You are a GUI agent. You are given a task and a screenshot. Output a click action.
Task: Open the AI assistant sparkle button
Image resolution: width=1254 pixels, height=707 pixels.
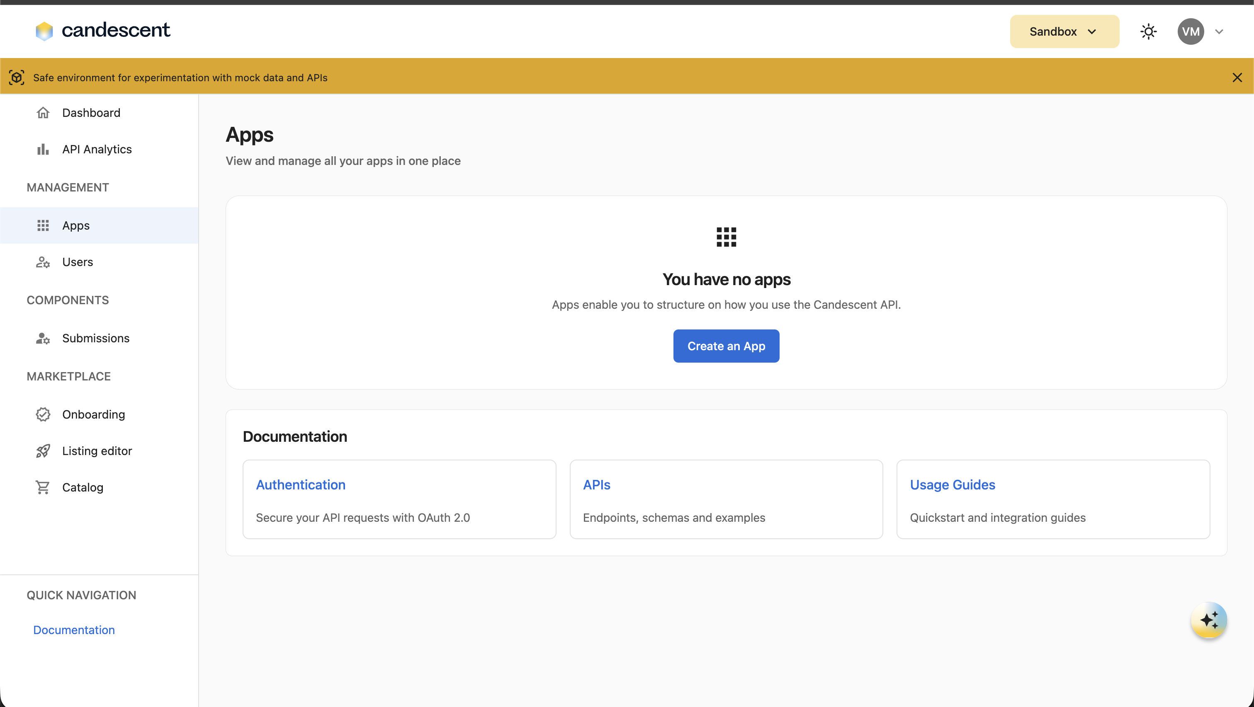(1209, 620)
